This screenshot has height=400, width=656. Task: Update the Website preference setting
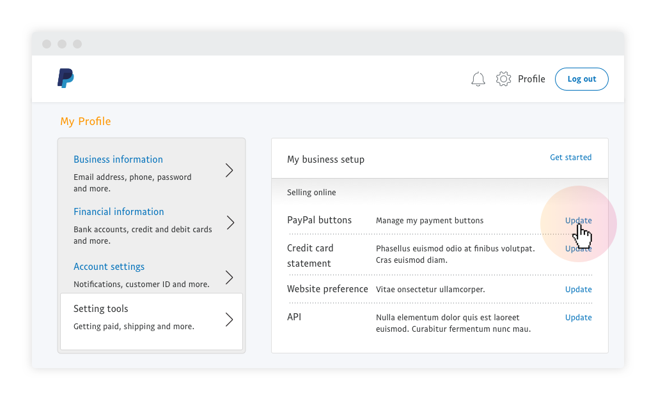[578, 290]
